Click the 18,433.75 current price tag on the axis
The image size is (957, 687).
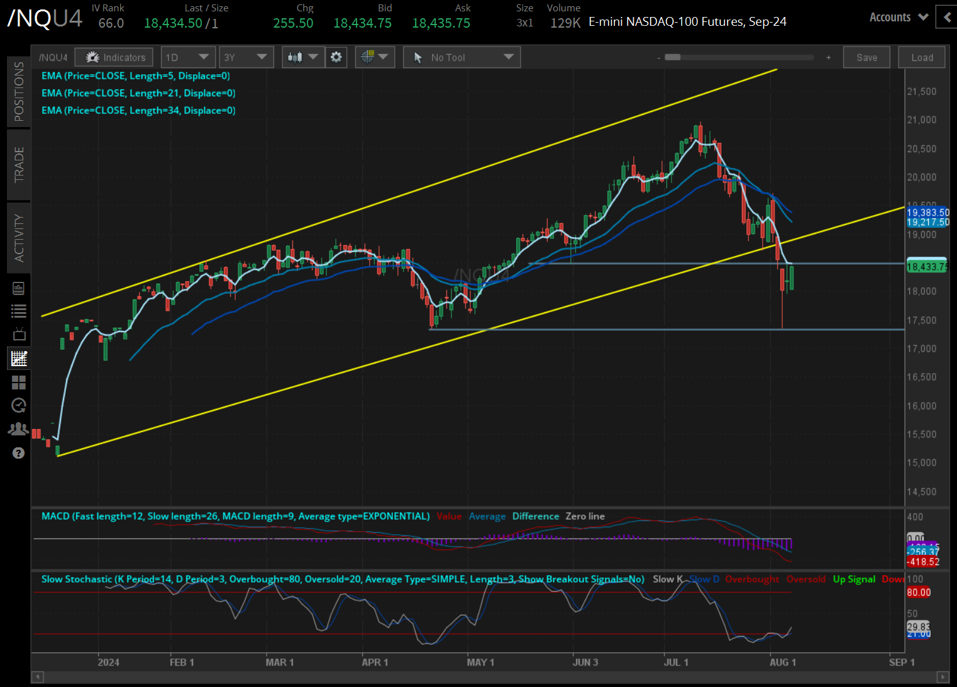[x=926, y=267]
